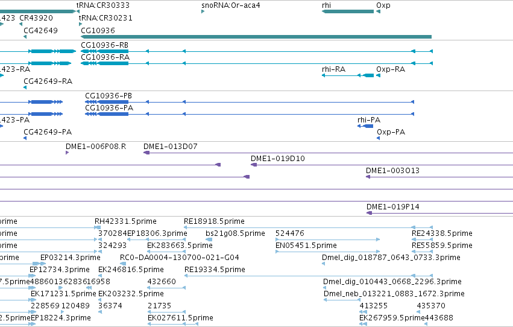Screen dimensions: 513x327
Task: Click the 432660 feature label
Action: click(162, 282)
